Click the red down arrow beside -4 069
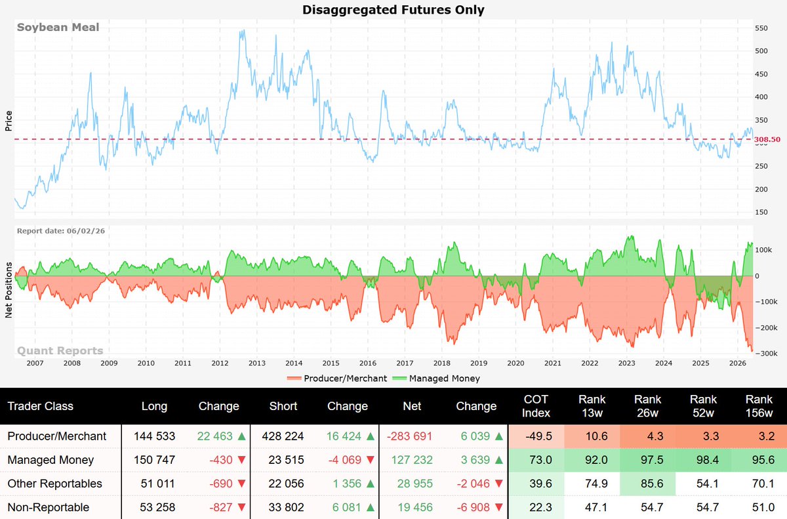787x519 pixels. pyautogui.click(x=369, y=460)
